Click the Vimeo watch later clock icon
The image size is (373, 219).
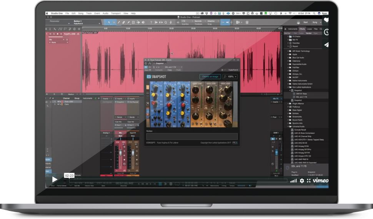(x=326, y=32)
